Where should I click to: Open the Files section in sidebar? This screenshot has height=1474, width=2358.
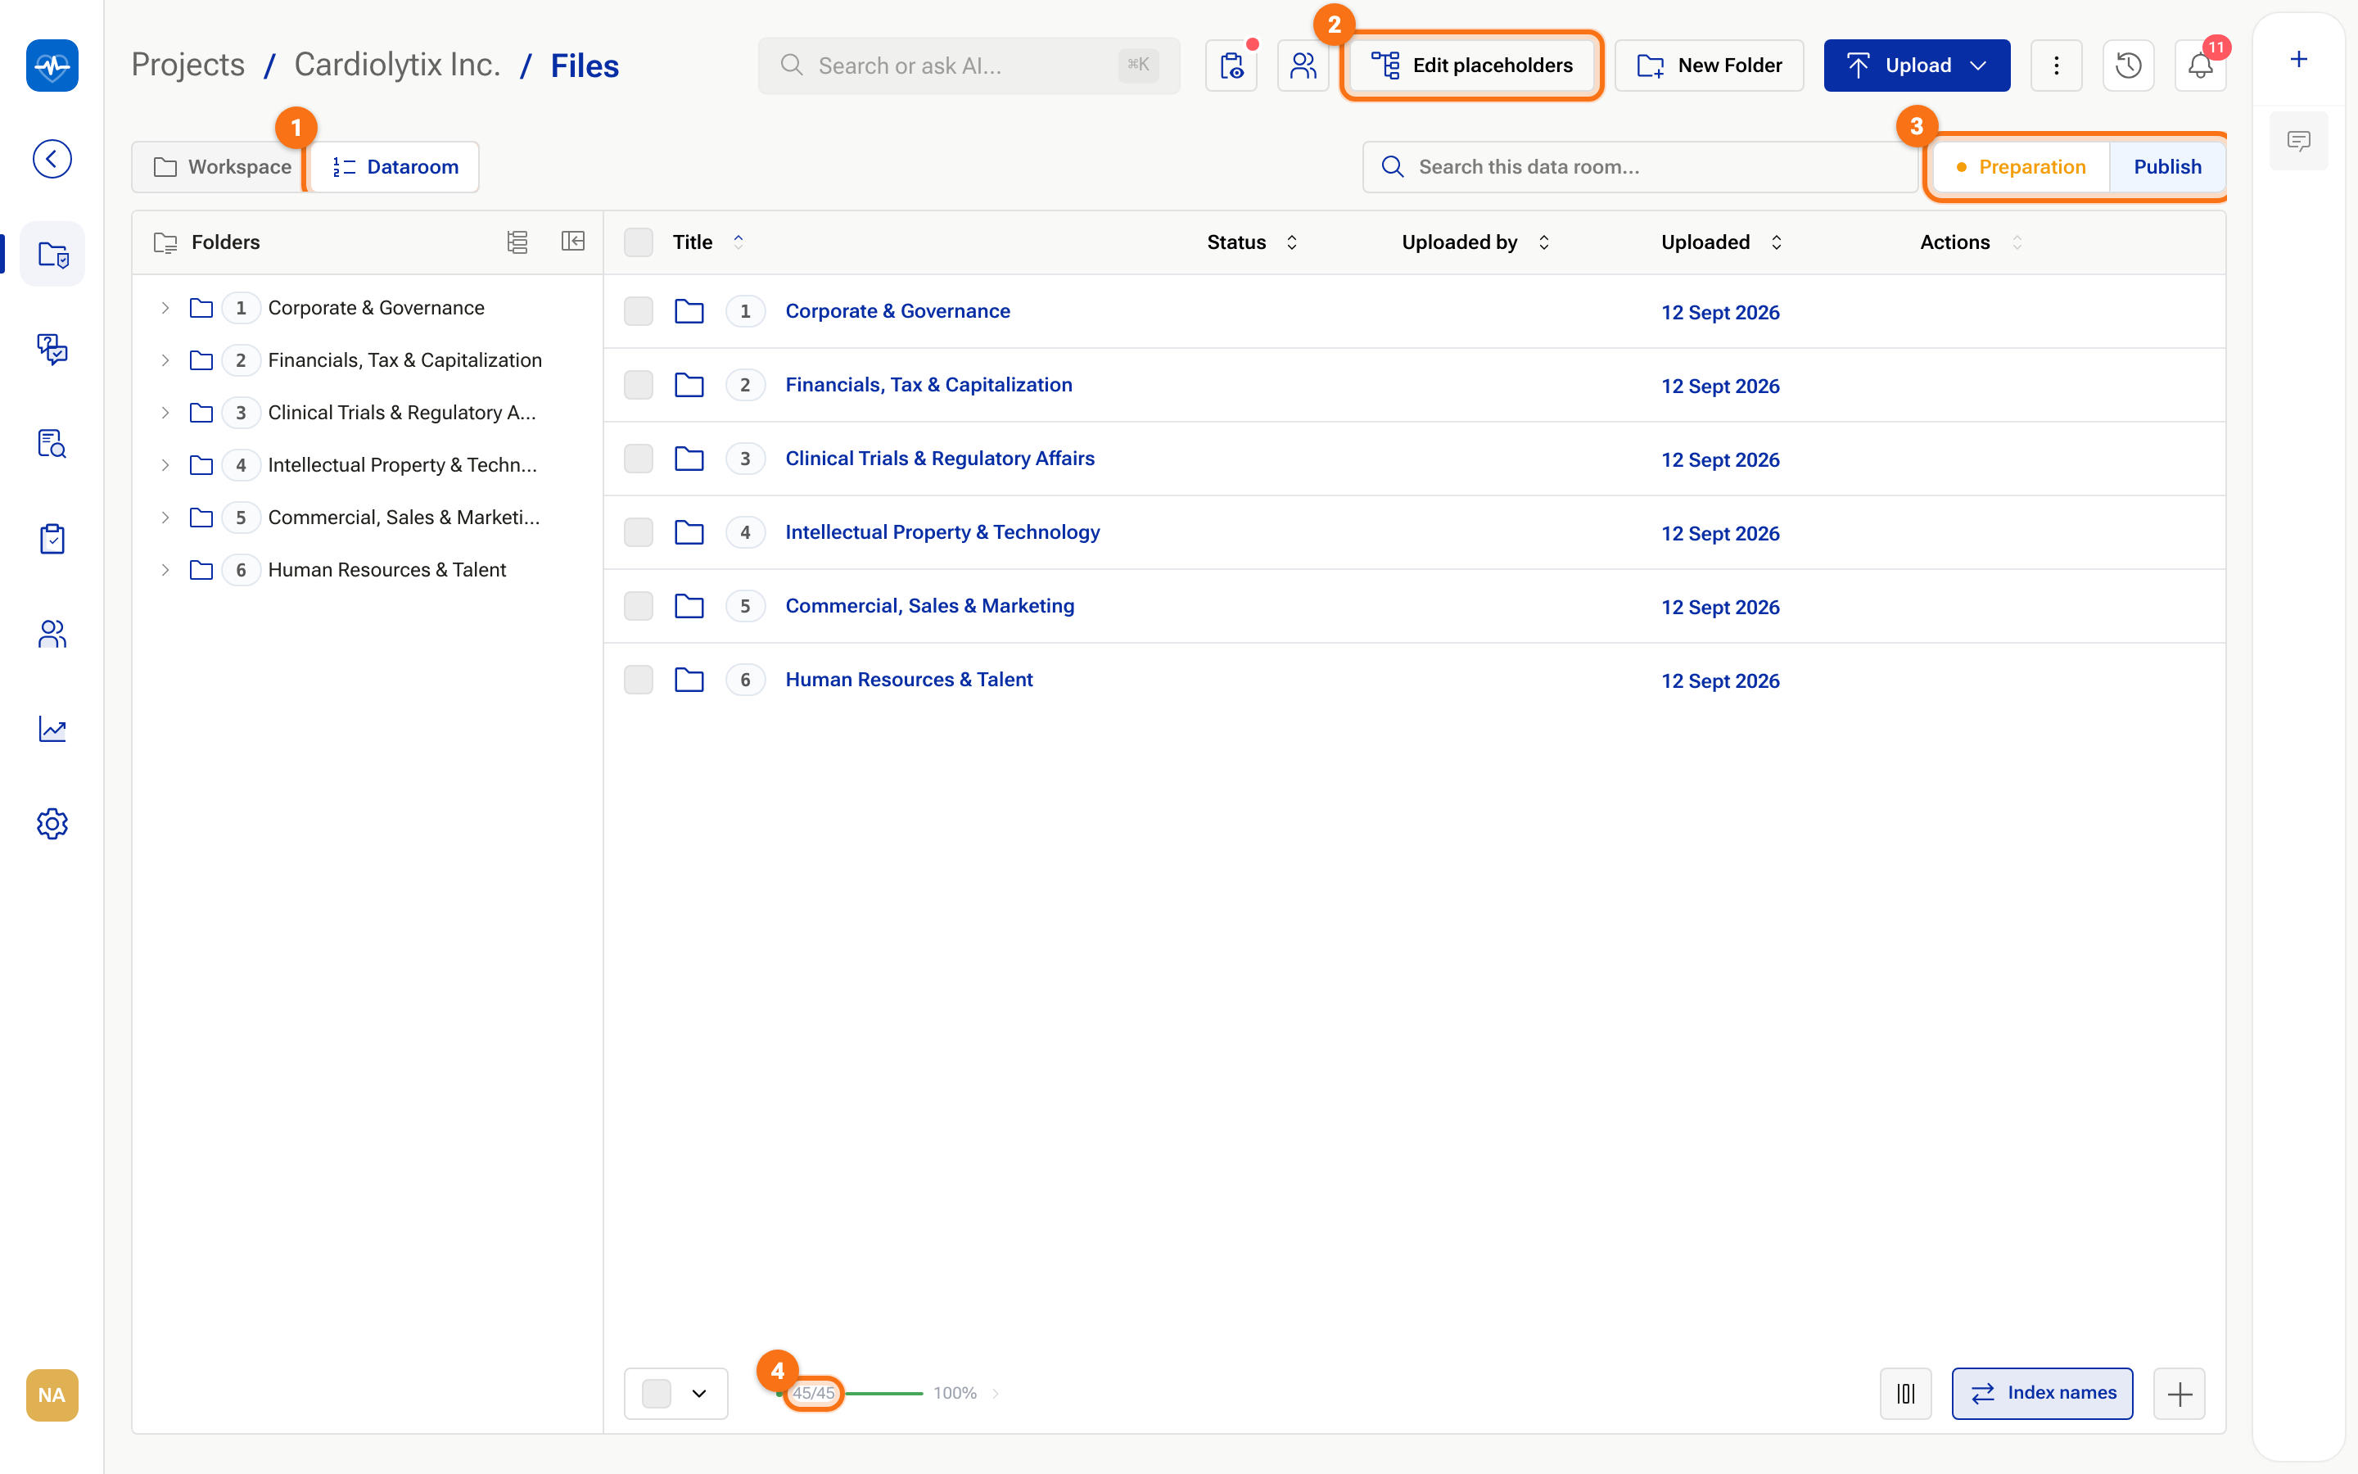pyautogui.click(x=52, y=255)
